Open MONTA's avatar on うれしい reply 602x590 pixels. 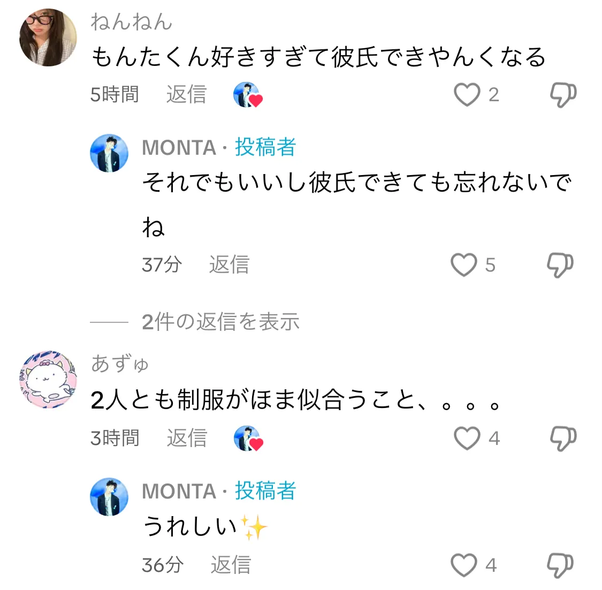pos(109,497)
